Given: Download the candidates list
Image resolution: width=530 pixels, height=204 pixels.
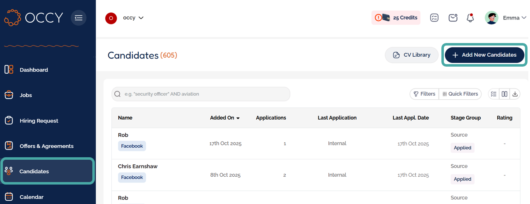Looking at the screenshot, I should 515,94.
